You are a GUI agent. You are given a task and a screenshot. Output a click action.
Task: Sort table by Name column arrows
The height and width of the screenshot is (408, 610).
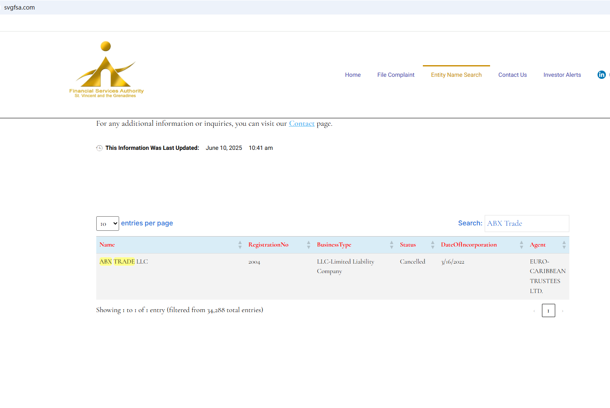click(240, 245)
